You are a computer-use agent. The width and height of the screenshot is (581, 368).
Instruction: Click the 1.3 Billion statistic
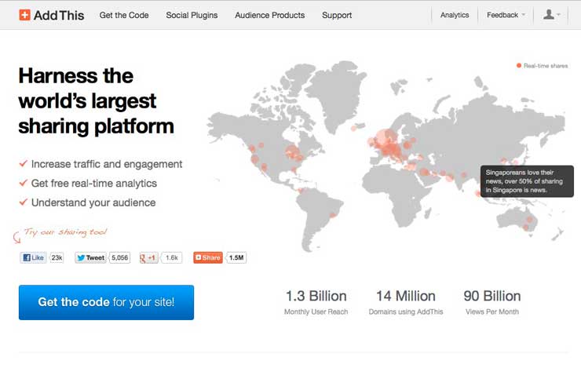[316, 296]
